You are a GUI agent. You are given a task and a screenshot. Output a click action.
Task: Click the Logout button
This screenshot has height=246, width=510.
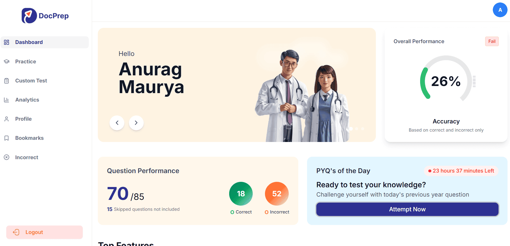[x=45, y=232]
